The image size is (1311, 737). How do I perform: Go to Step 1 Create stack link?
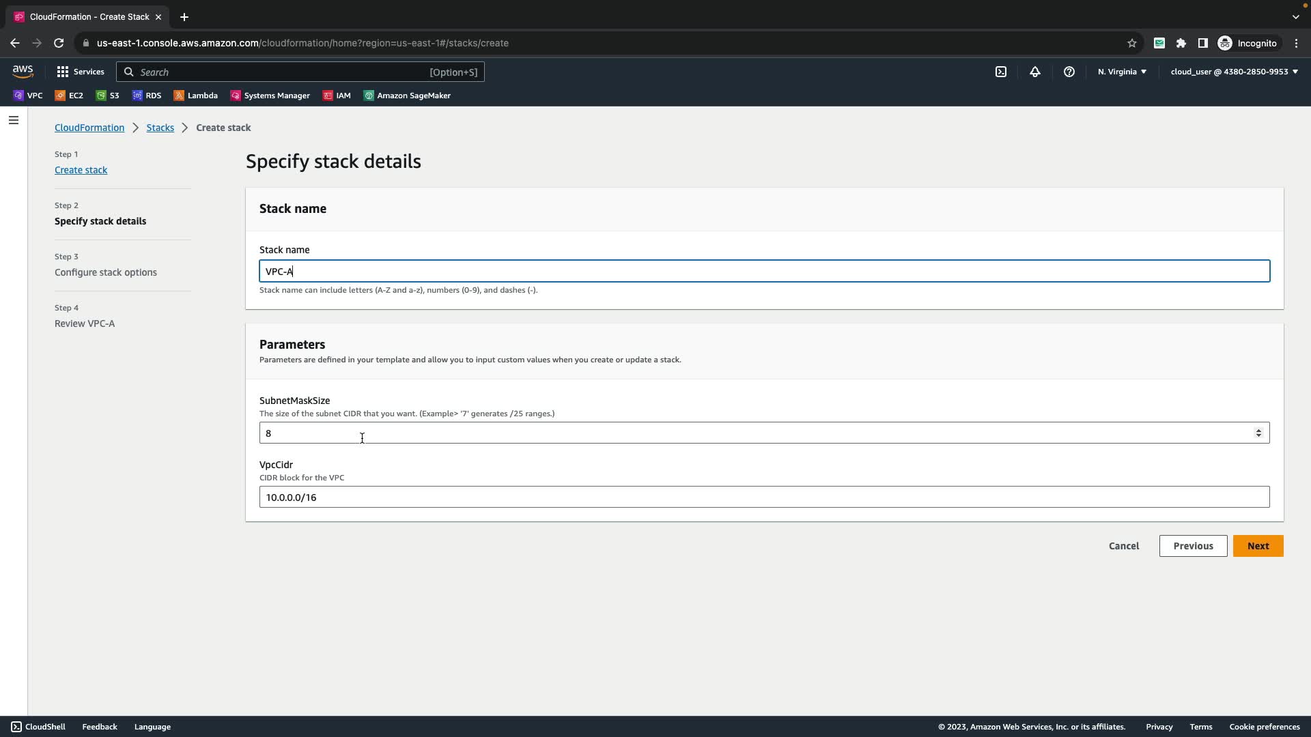81,170
